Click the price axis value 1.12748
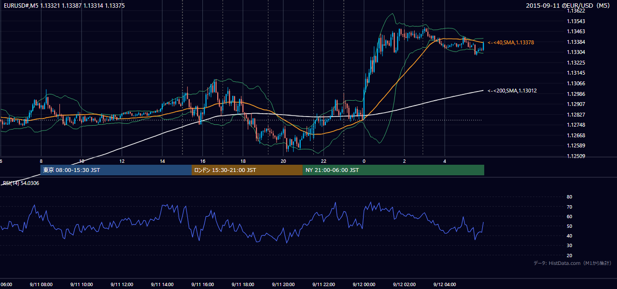Image resolution: width=617 pixels, height=289 pixels. click(x=576, y=125)
